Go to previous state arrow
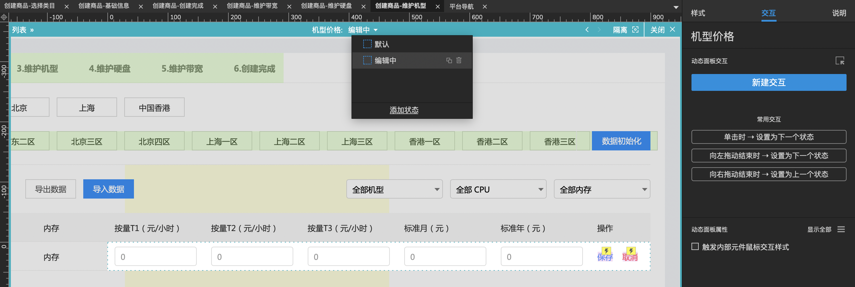Screen dimensions: 855x287 587,30
